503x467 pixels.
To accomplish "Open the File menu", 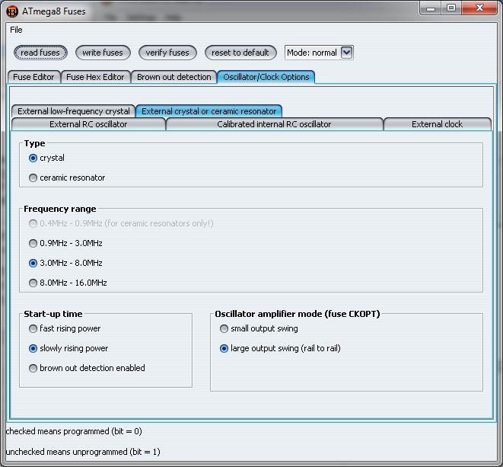I will coord(16,30).
